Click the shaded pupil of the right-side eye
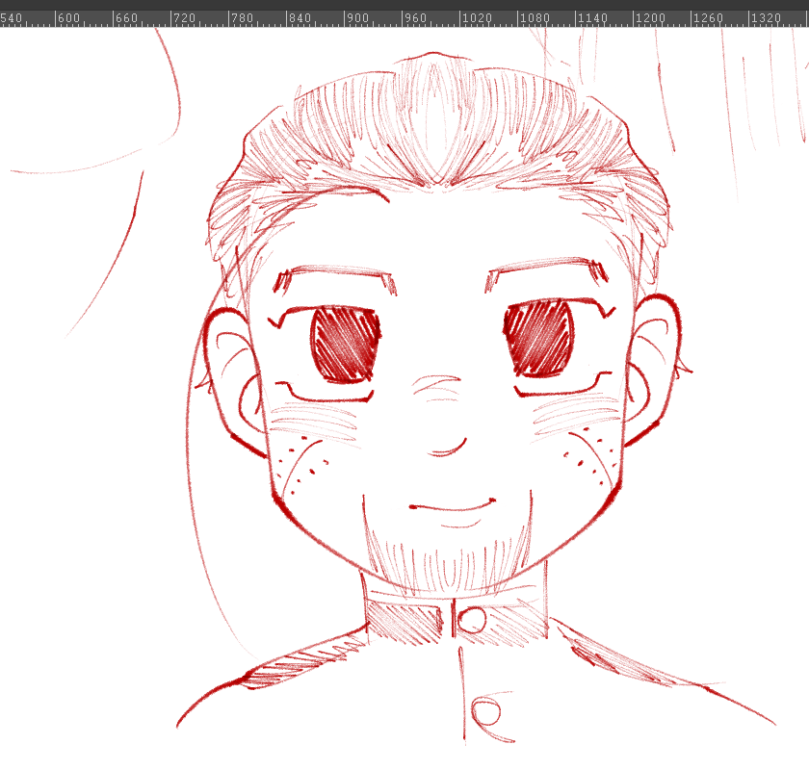This screenshot has height=770, width=809. 538,338
